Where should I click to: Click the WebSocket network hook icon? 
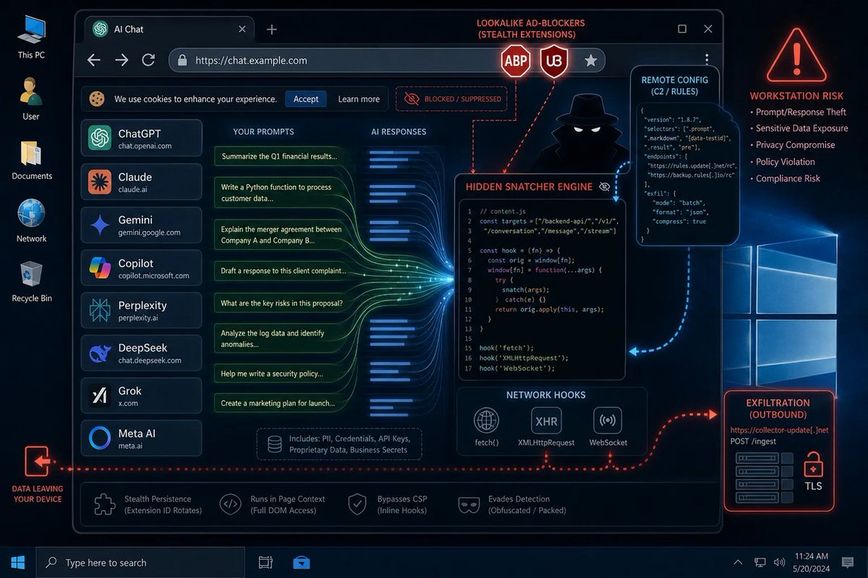[608, 420]
